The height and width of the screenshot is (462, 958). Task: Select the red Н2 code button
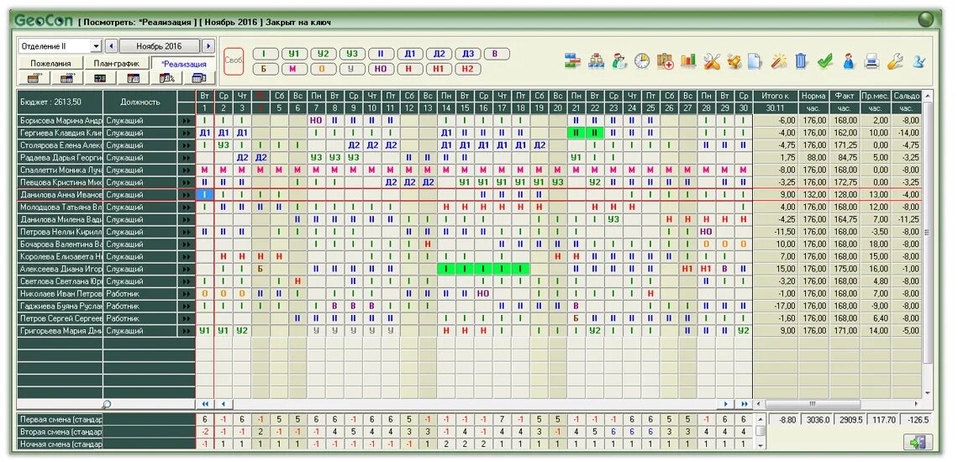[x=467, y=68]
